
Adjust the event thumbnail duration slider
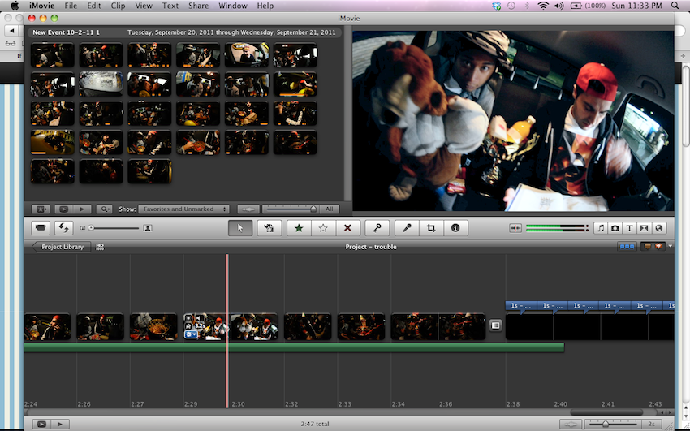(x=313, y=209)
